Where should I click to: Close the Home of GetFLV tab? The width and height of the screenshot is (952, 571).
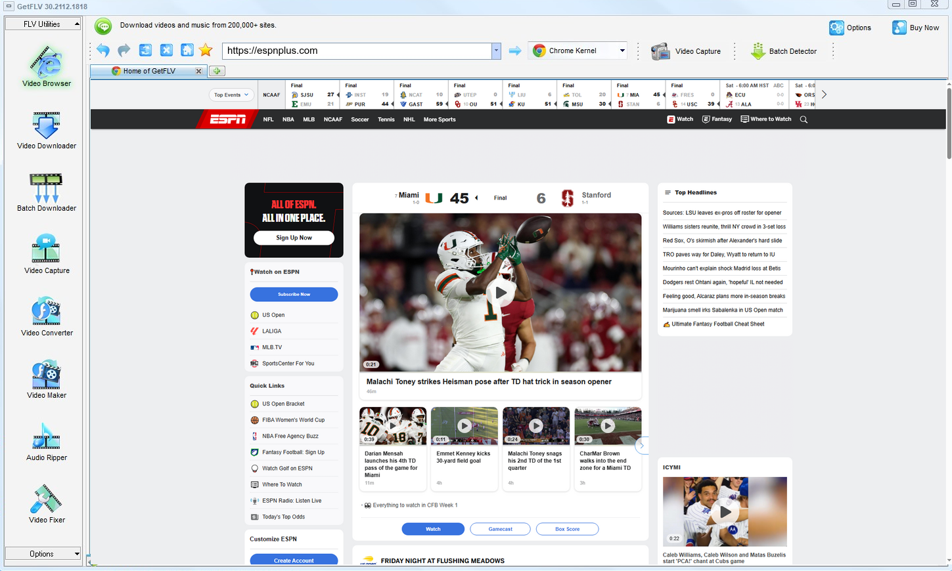click(x=198, y=71)
